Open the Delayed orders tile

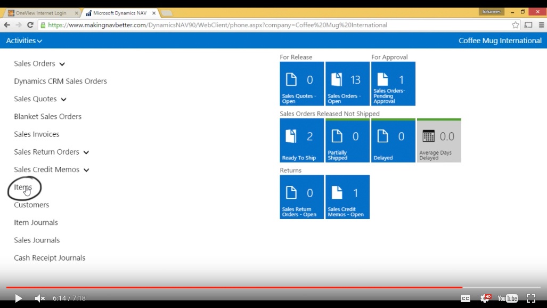pos(393,140)
